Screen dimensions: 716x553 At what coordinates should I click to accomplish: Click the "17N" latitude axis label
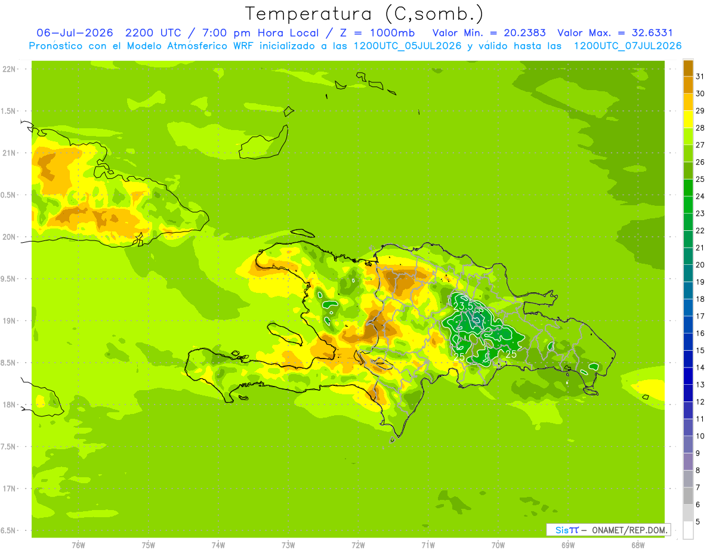coord(10,489)
